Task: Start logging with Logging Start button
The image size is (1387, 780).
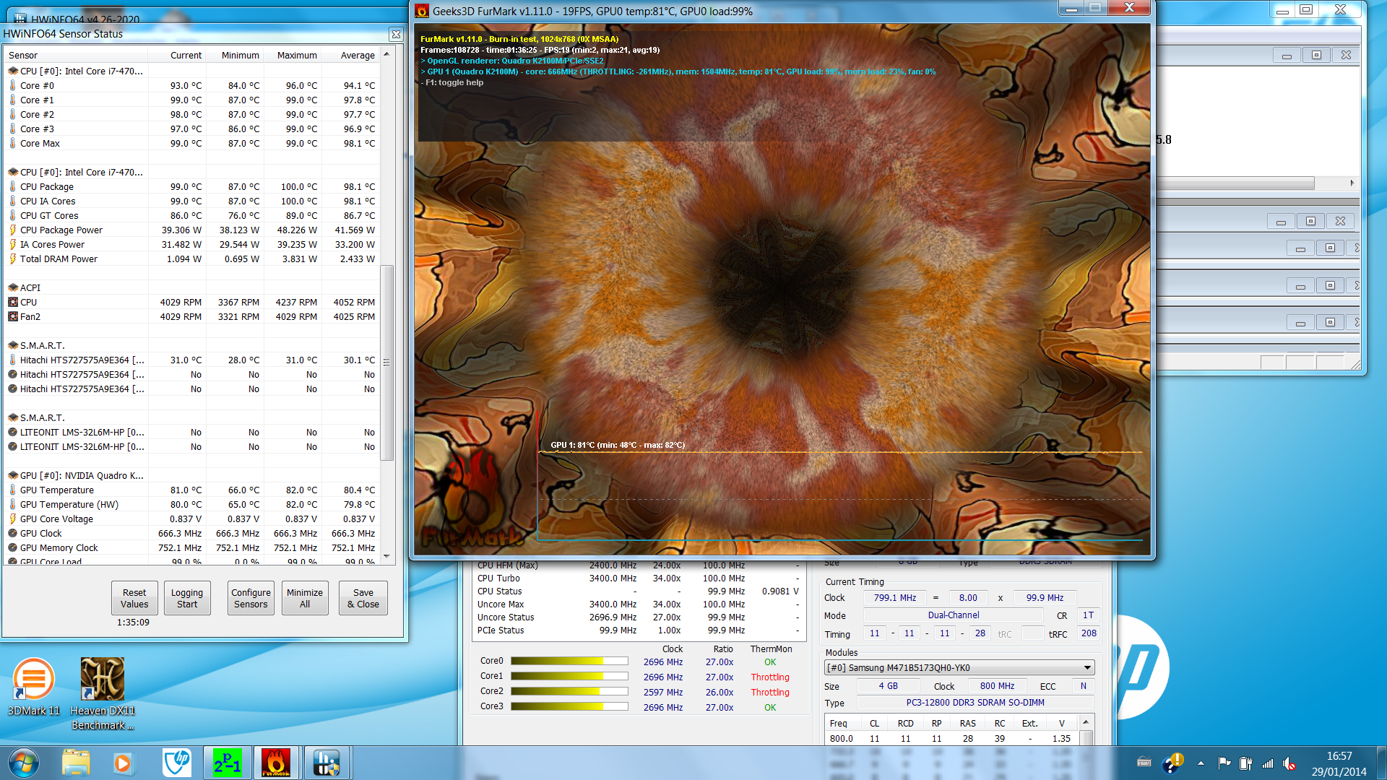Action: coord(187,598)
